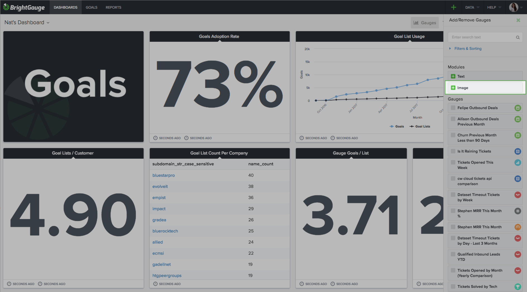Add the Text module
The image size is (527, 292).
[x=485, y=76]
